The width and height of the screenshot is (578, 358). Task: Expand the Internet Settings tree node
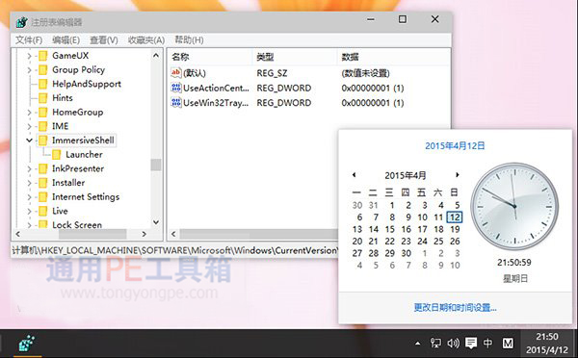click(29, 197)
